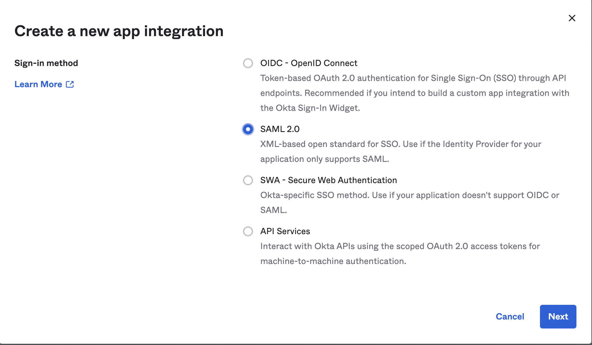Viewport: 592px width, 345px height.
Task: Select the SAML 2.0 radio button
Action: click(248, 129)
